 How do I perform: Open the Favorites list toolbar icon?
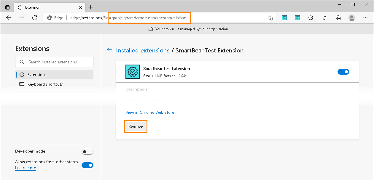(325, 18)
